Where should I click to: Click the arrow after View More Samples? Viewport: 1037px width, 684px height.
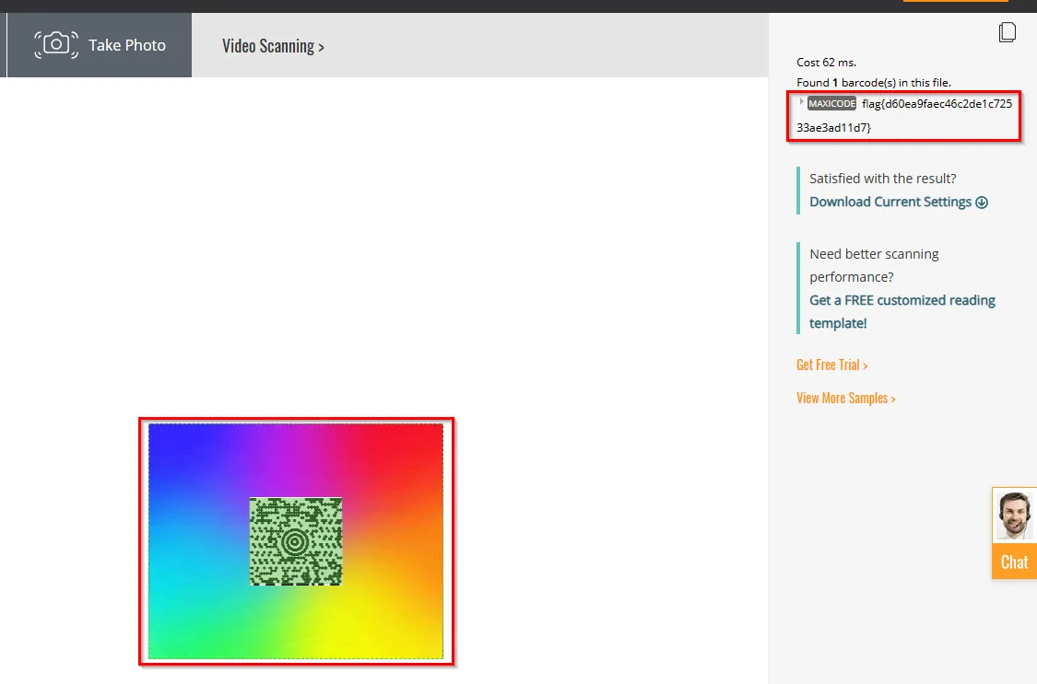893,399
